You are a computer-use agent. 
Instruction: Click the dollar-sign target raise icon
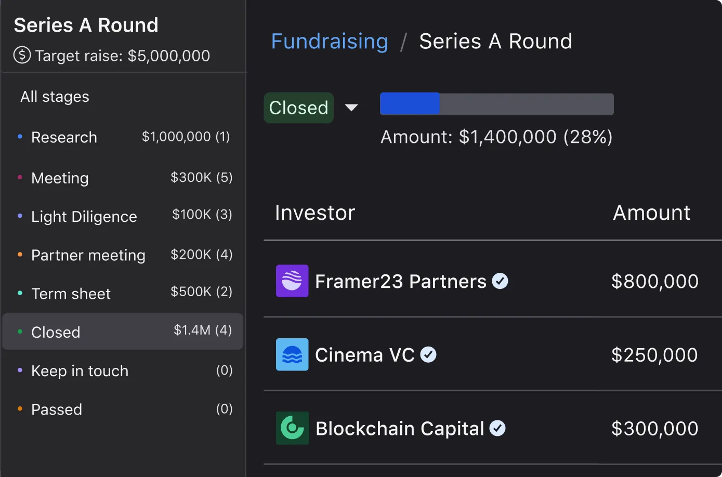click(22, 55)
